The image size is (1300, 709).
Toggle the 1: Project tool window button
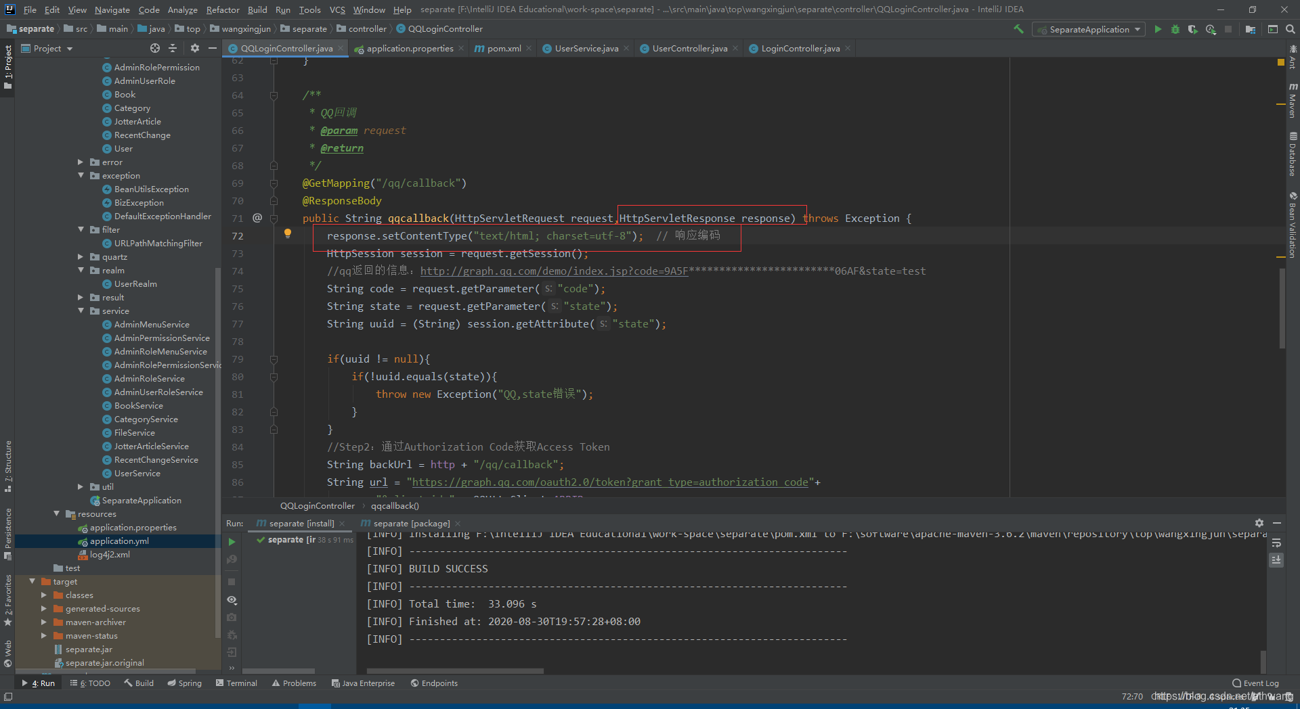pyautogui.click(x=7, y=68)
